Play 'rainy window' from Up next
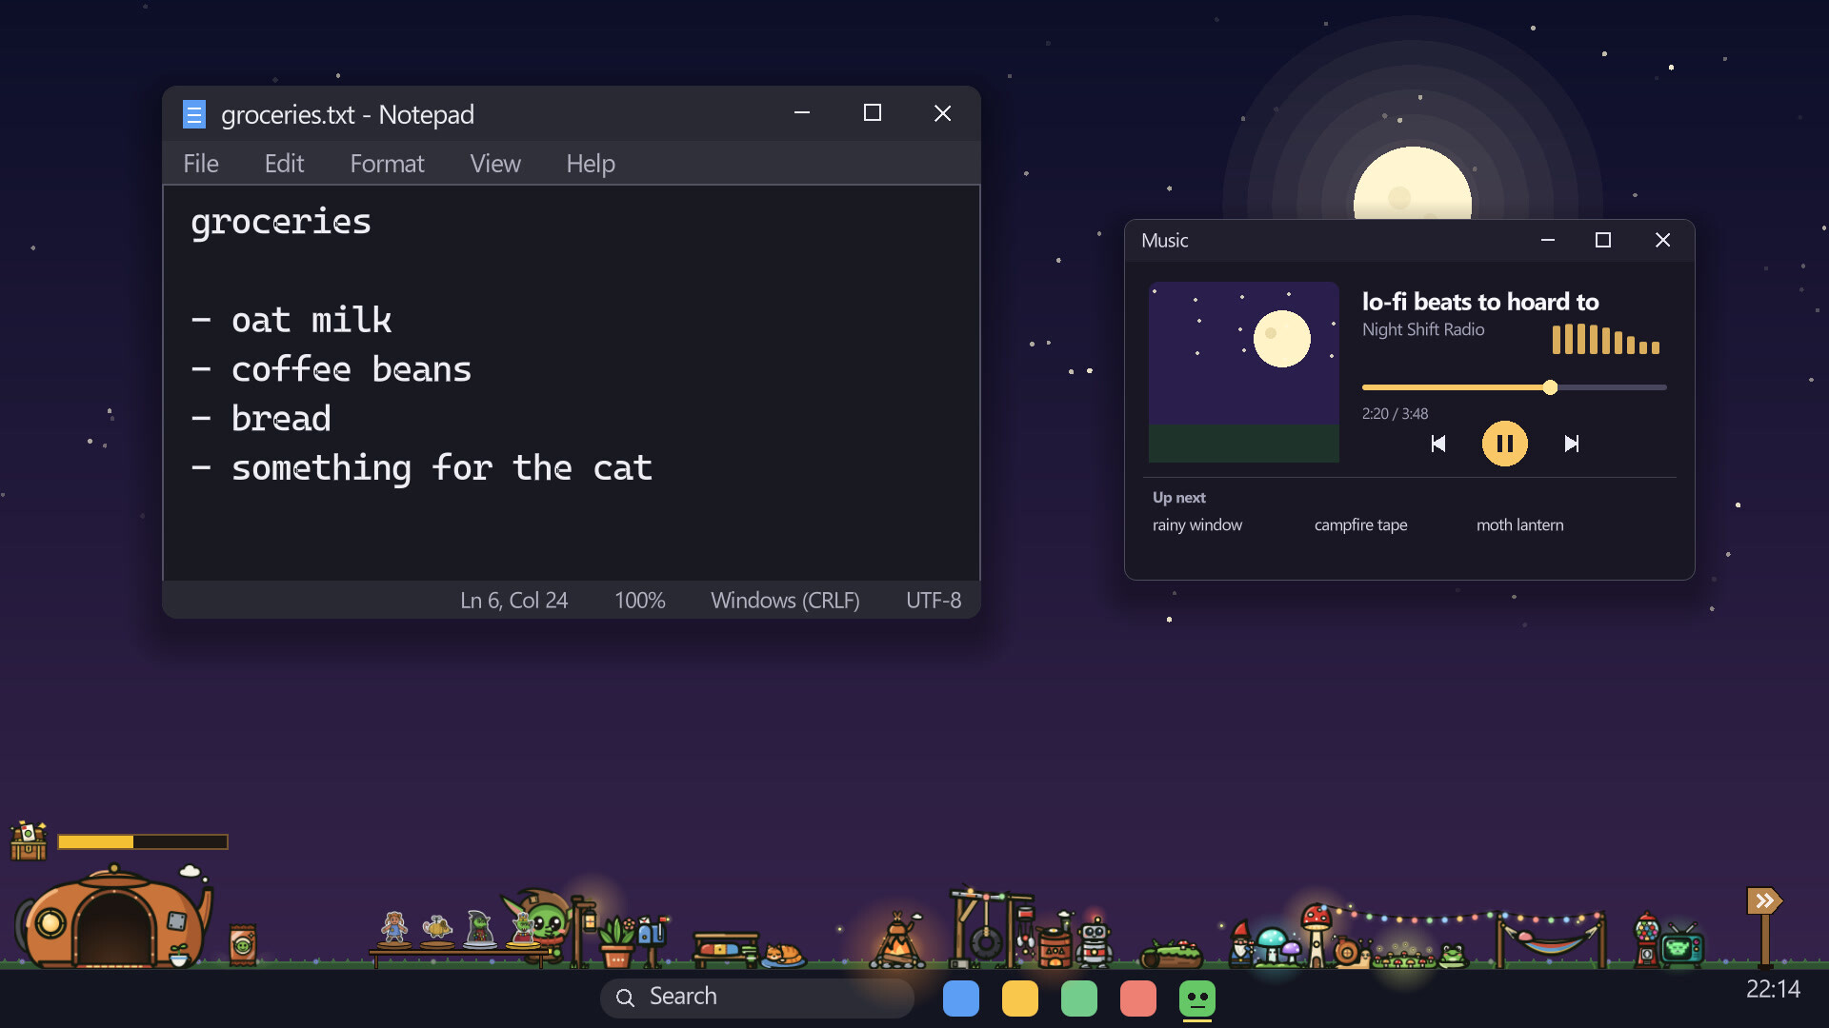The height and width of the screenshot is (1028, 1829). click(x=1197, y=524)
